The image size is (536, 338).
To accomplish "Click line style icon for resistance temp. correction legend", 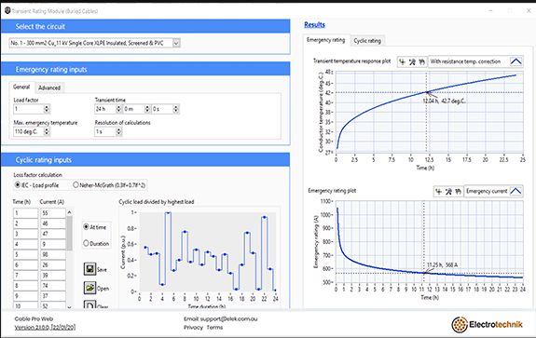I will pyautogui.click(x=515, y=61).
